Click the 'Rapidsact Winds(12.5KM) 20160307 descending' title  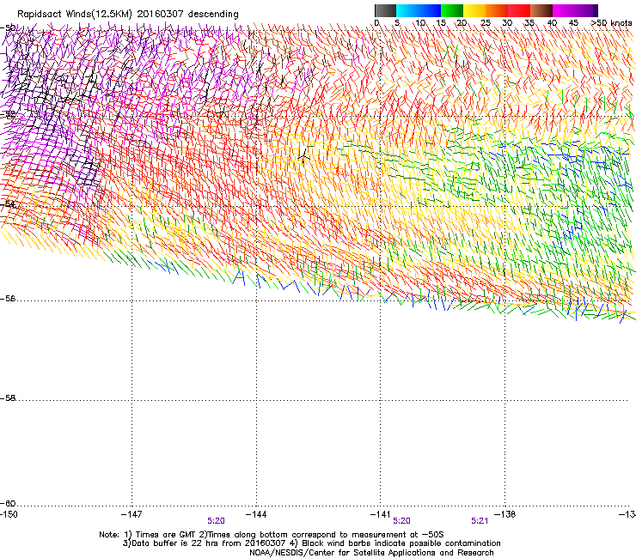[x=128, y=15]
